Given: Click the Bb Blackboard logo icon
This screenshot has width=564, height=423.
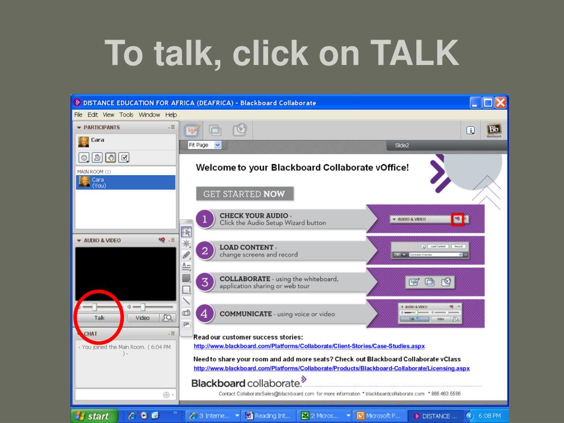Looking at the screenshot, I should click(493, 130).
